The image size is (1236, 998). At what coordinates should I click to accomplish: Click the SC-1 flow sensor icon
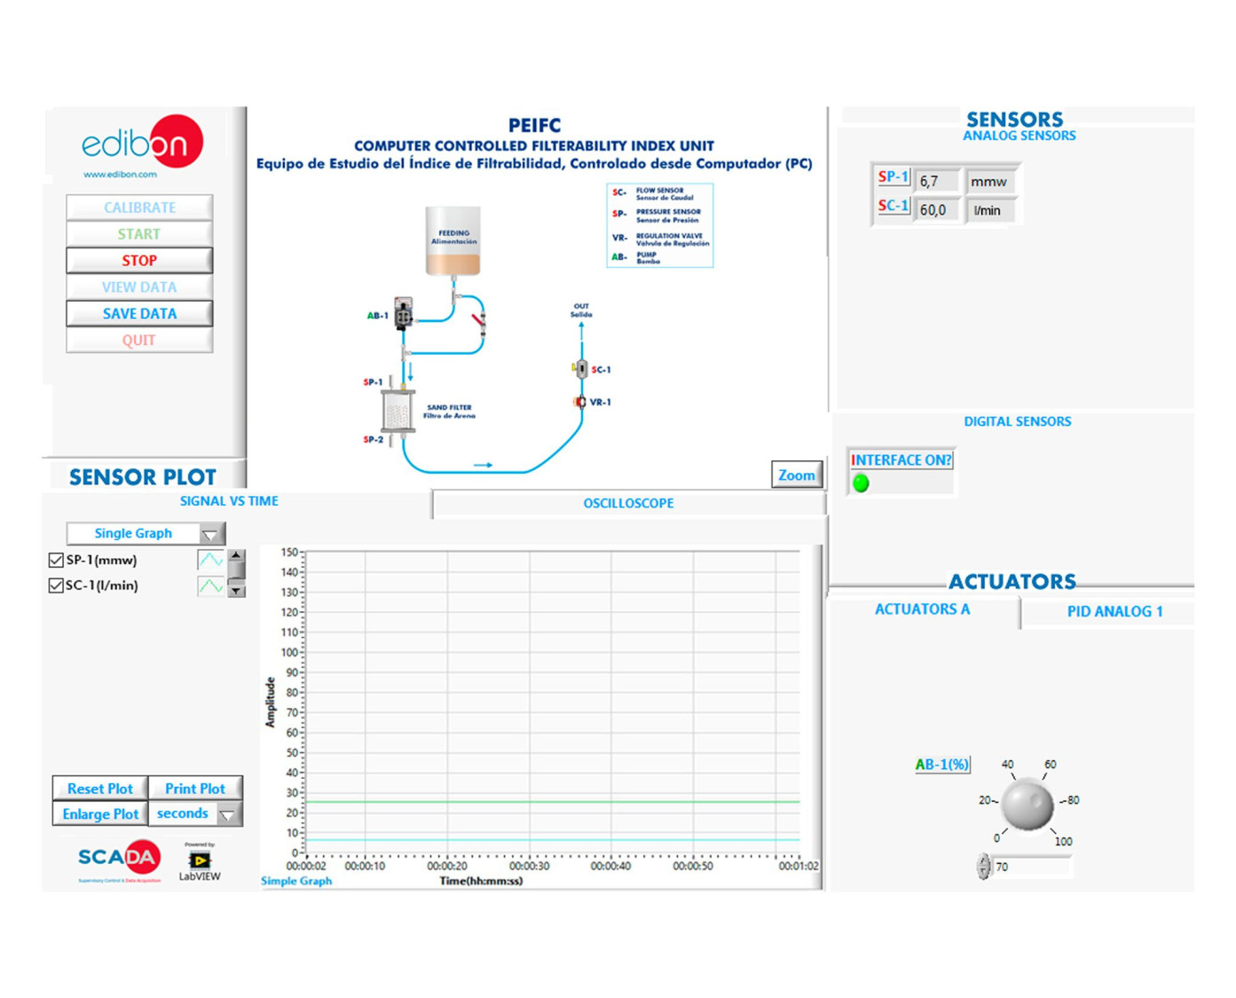pyautogui.click(x=581, y=369)
